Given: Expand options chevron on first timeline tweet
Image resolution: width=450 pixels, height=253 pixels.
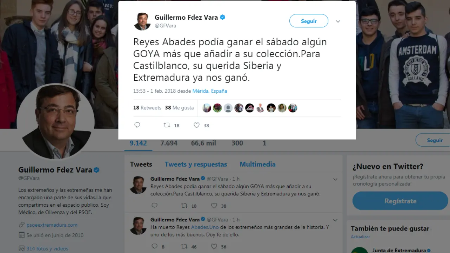Looking at the screenshot, I should [335, 179].
